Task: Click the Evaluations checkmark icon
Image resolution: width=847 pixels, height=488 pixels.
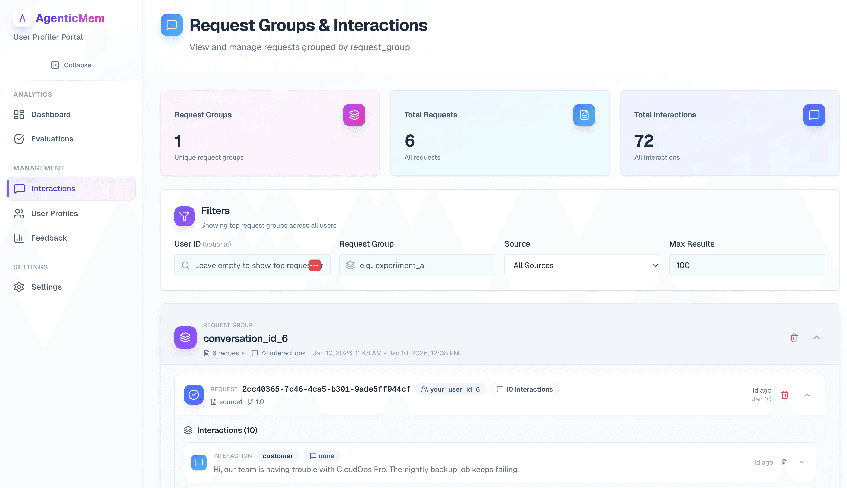Action: click(19, 139)
